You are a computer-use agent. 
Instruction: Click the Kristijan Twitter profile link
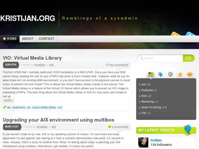point(156,140)
